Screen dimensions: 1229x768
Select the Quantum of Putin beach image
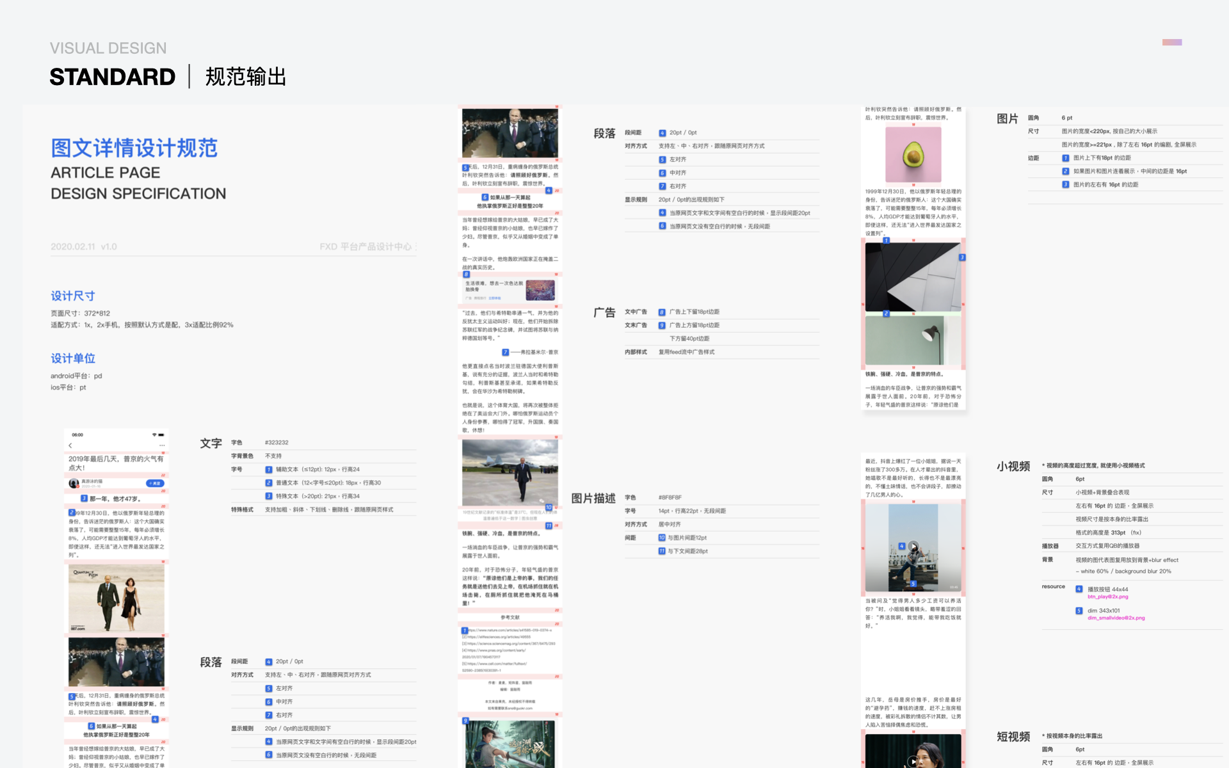click(116, 598)
